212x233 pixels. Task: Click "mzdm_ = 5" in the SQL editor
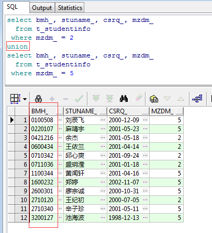tap(54, 73)
